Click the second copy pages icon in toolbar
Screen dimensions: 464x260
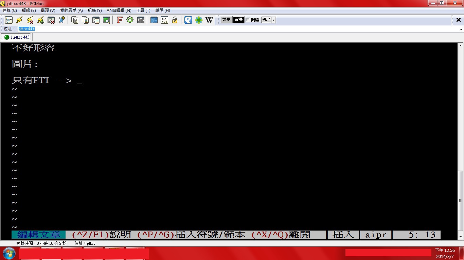click(85, 20)
